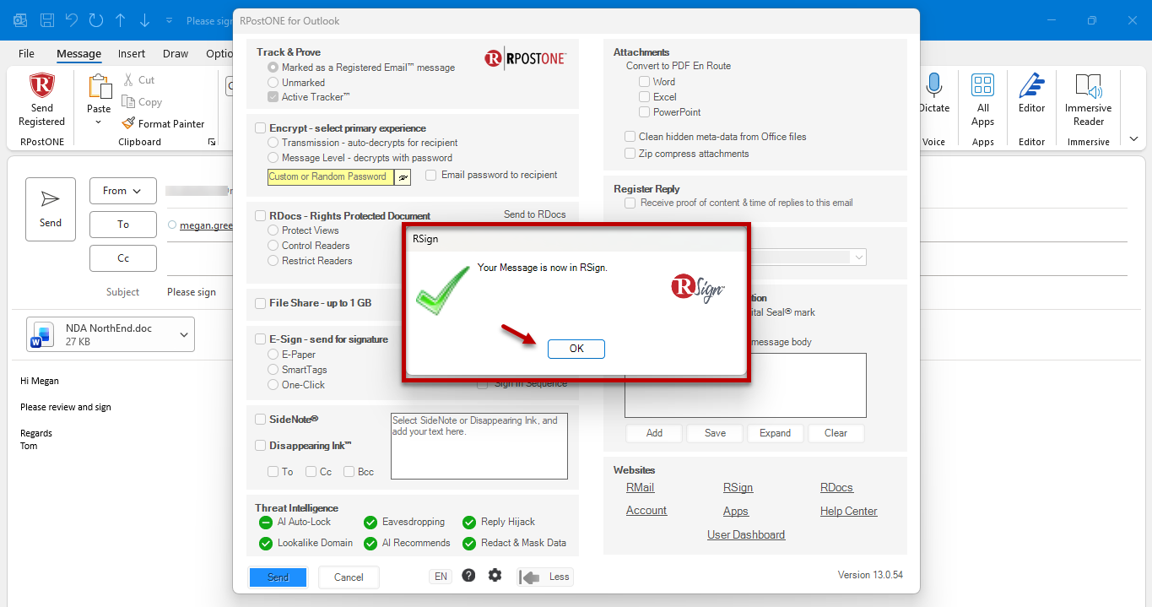Screen dimensions: 1152x607
Task: Enable the Encrypt checkbox
Action: click(261, 128)
